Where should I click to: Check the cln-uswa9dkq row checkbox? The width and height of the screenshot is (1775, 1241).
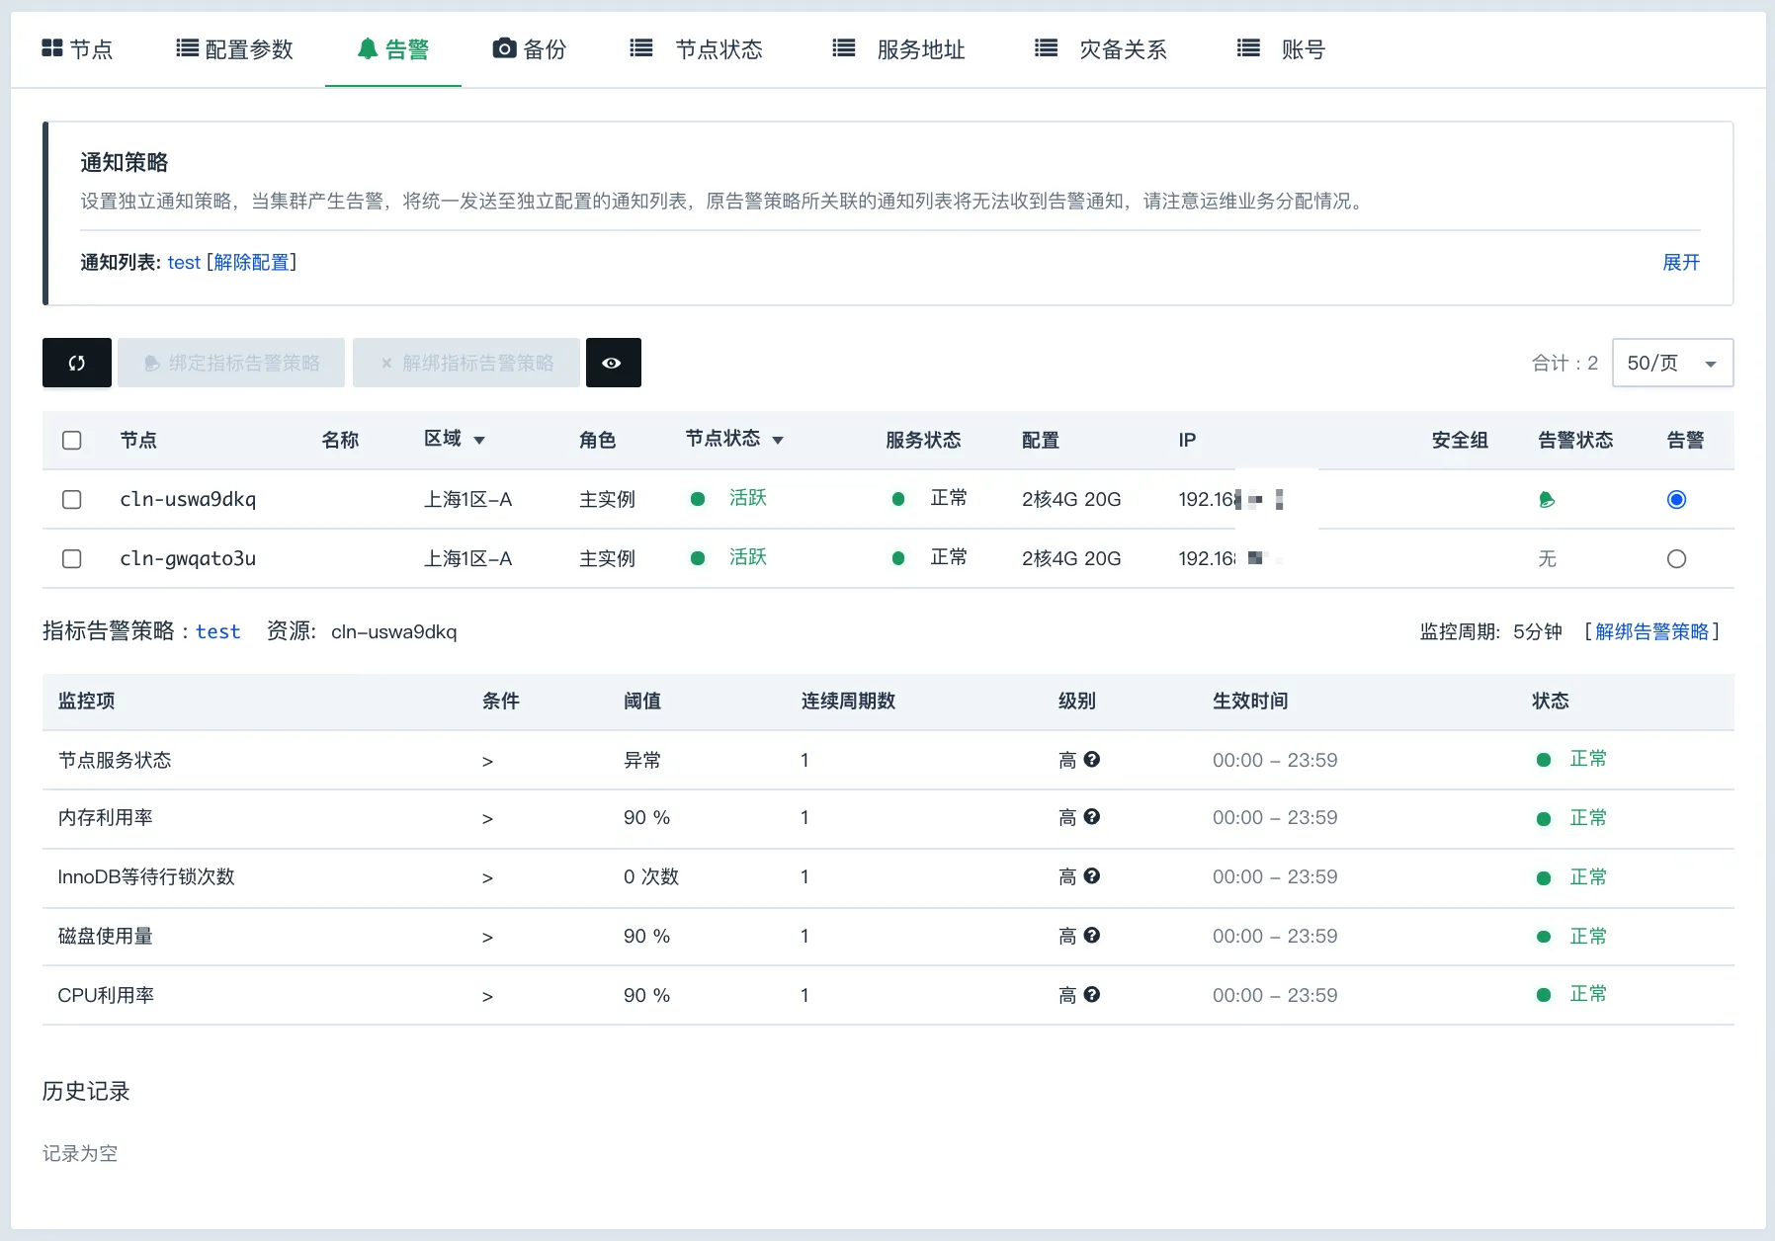[x=71, y=500]
